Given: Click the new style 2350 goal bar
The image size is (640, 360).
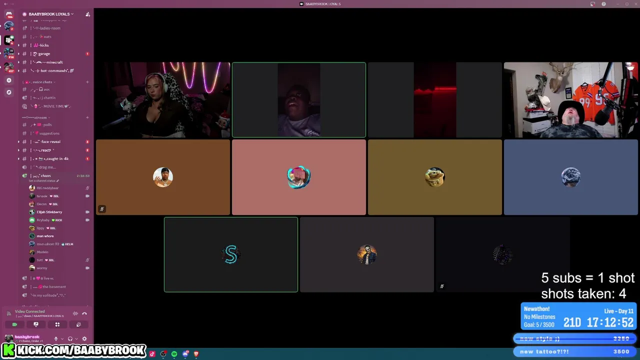Looking at the screenshot, I should point(575,338).
